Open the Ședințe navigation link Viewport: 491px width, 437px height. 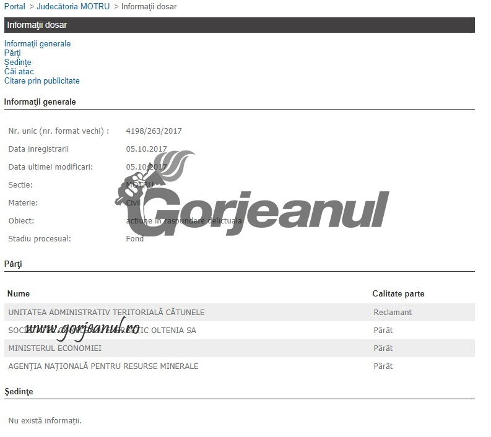pos(17,63)
